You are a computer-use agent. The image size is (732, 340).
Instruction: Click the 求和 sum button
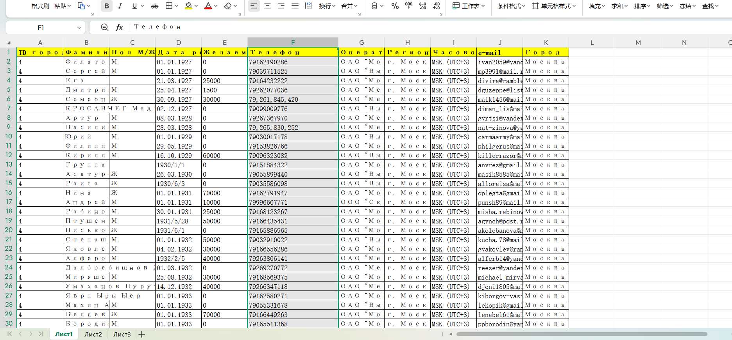point(619,6)
